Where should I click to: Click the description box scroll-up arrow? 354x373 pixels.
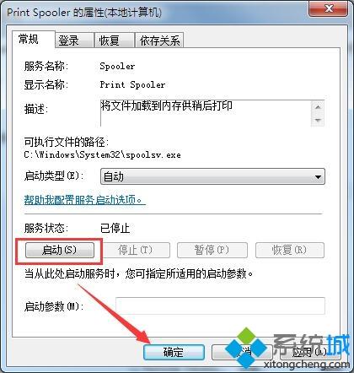click(x=318, y=107)
